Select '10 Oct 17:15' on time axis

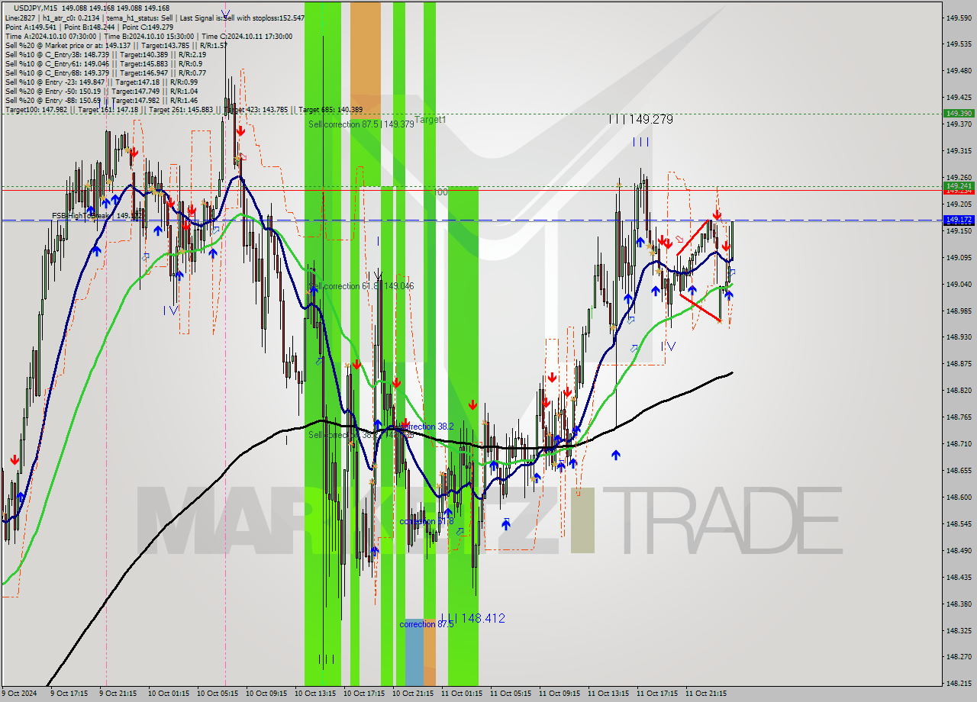[x=364, y=694]
